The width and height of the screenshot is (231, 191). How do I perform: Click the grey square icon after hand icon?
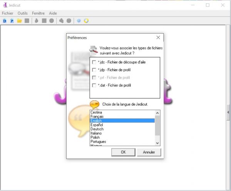tap(44, 21)
